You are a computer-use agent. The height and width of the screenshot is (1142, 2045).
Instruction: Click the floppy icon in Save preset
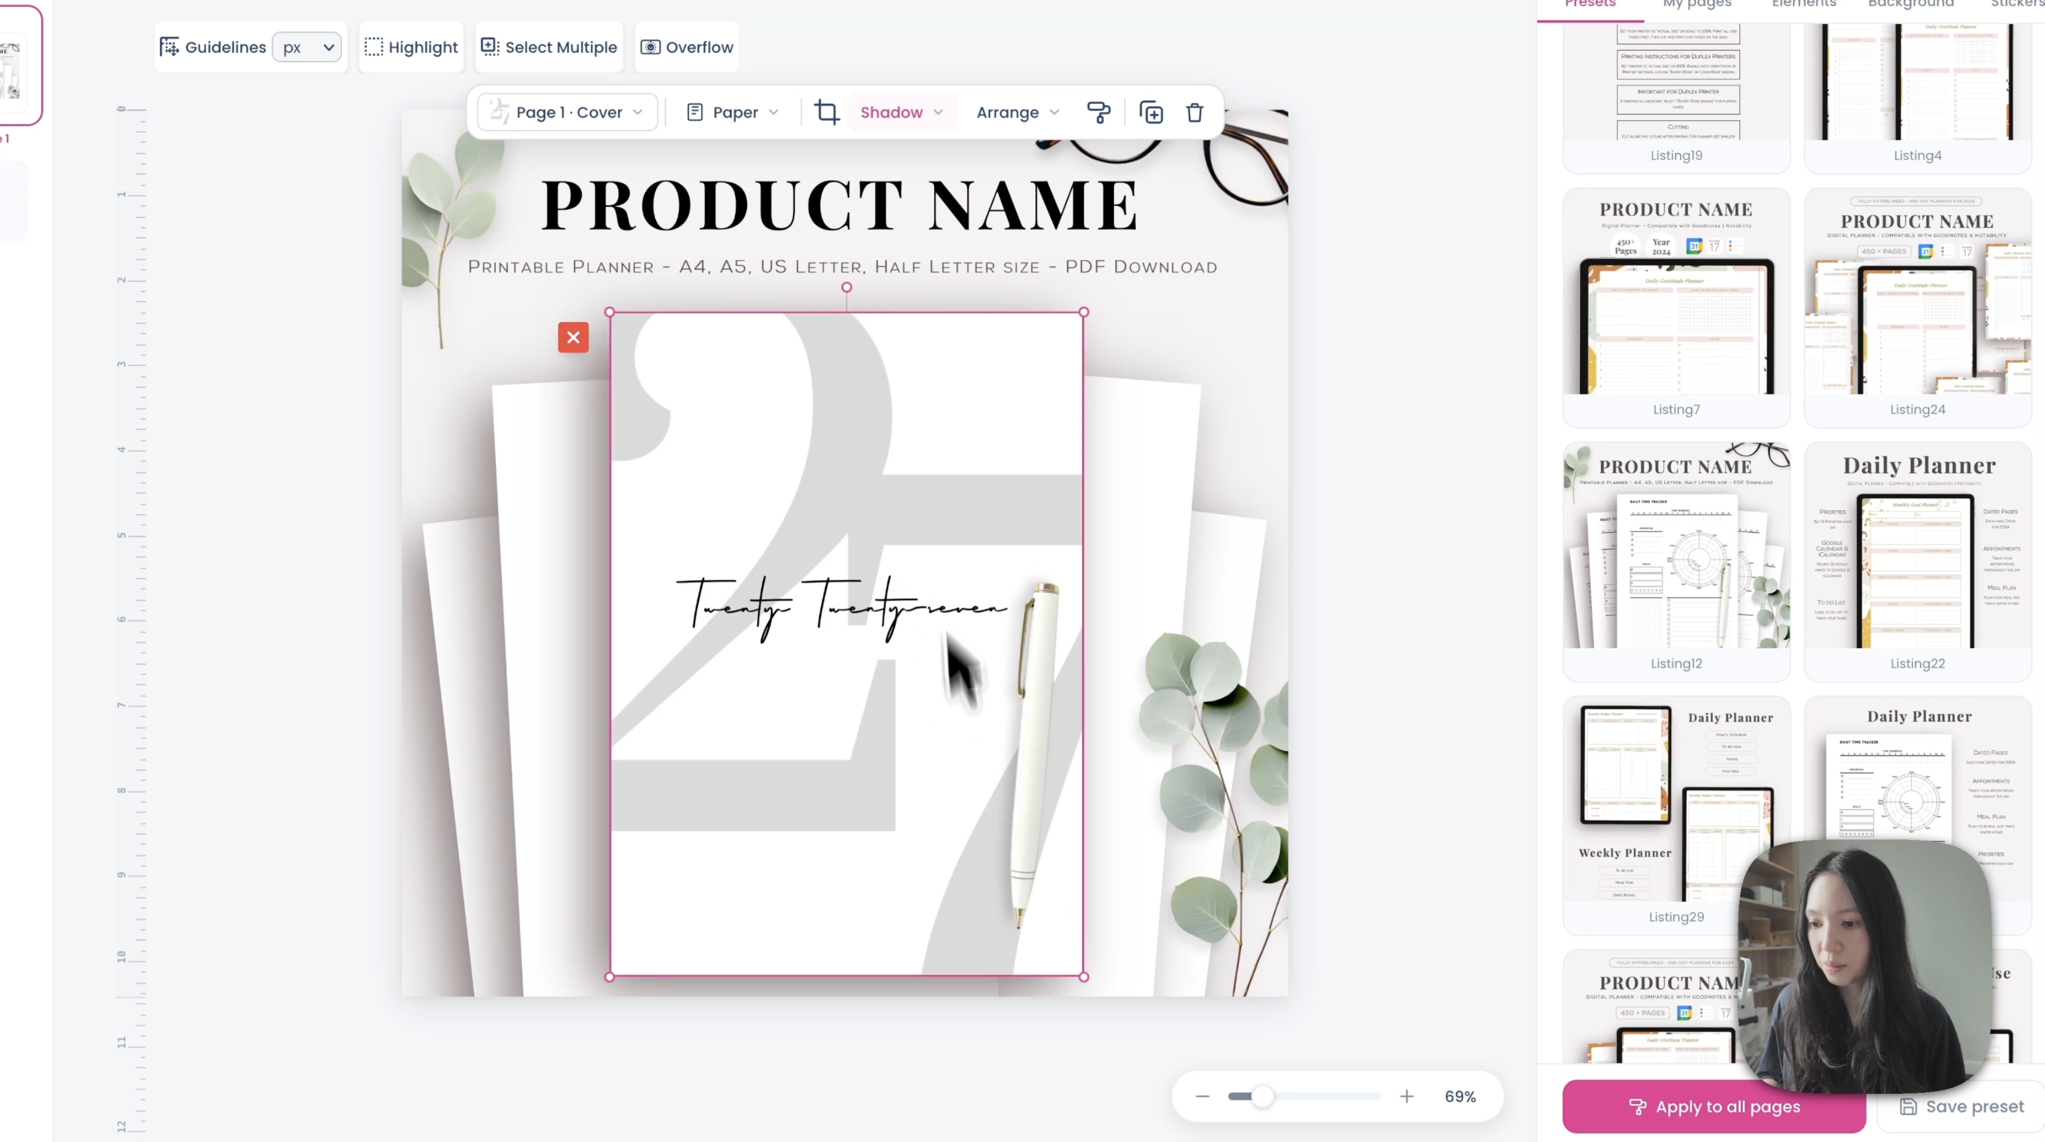pos(1909,1106)
